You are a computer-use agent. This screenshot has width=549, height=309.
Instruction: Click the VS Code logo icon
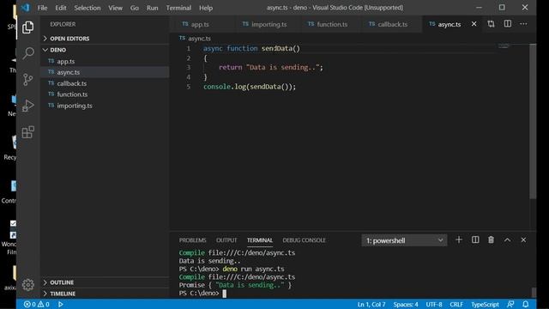(x=25, y=8)
